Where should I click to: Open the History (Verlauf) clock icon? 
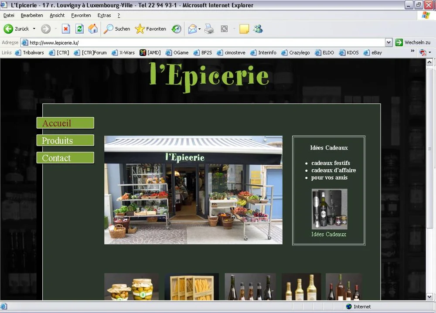point(176,29)
